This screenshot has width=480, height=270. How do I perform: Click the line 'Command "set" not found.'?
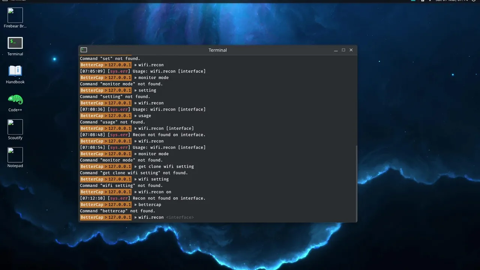coord(110,58)
